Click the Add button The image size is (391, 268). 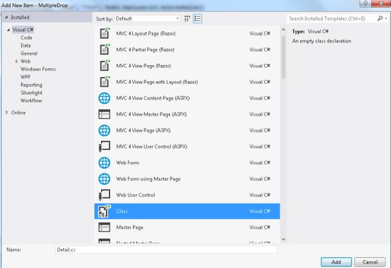(336, 262)
